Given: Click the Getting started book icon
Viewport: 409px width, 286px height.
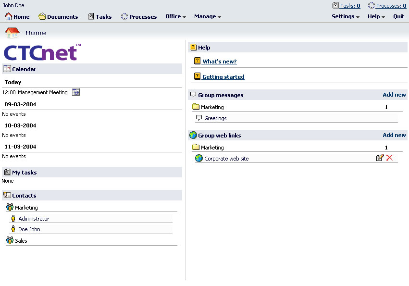Looking at the screenshot, I should pos(197,76).
